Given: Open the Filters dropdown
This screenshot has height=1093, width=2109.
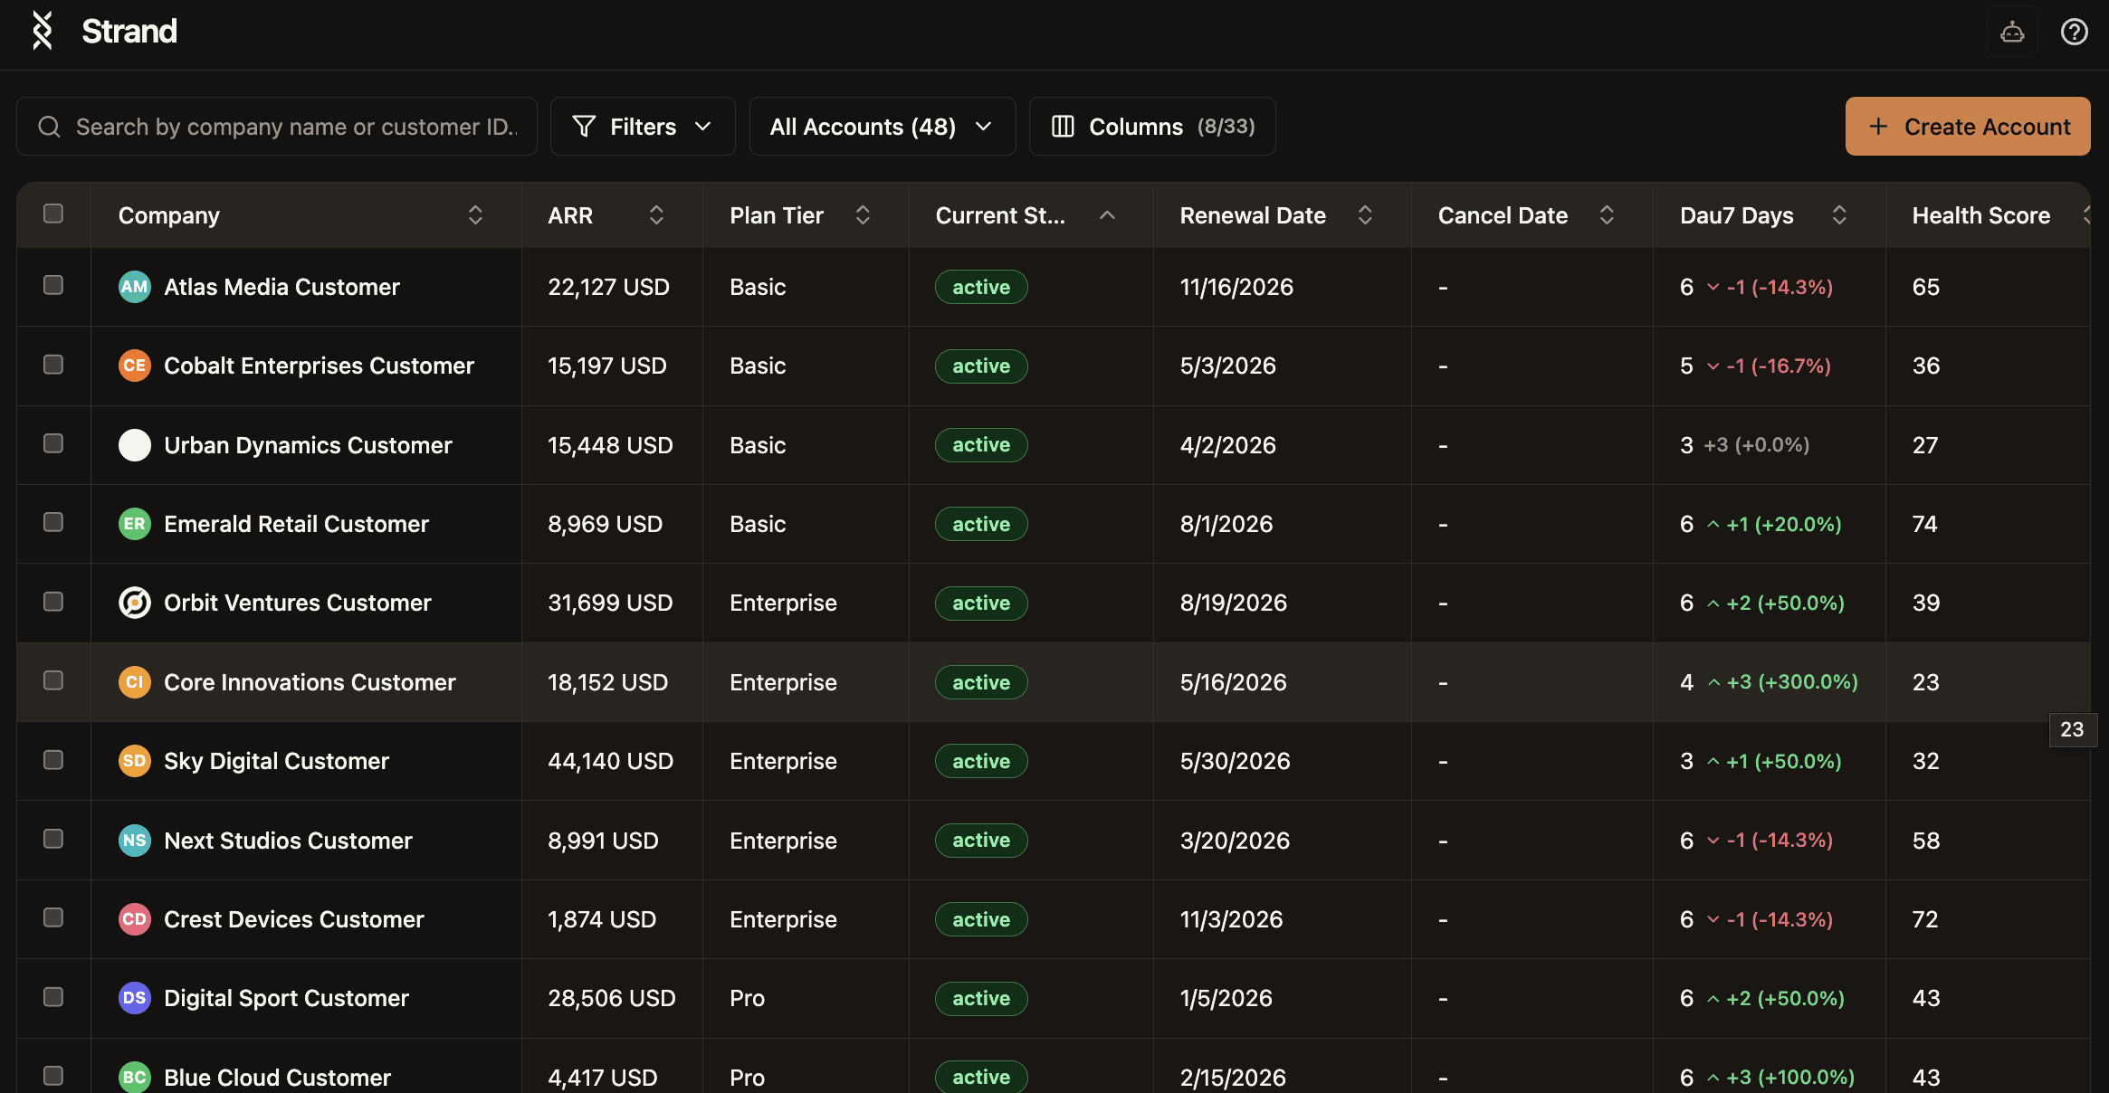Looking at the screenshot, I should 643,127.
